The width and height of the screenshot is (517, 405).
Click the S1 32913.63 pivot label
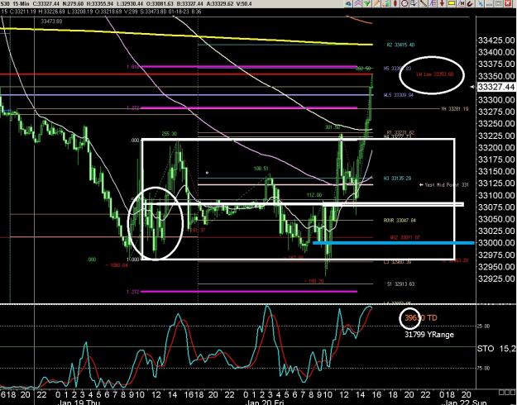400,283
